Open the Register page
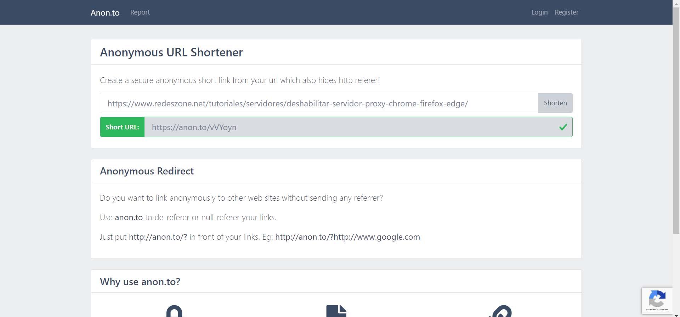The width and height of the screenshot is (680, 317). [x=566, y=12]
